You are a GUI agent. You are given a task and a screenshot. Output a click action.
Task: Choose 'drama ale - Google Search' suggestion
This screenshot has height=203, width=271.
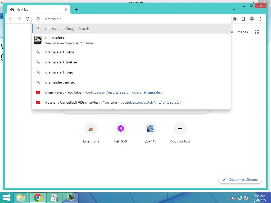tap(131, 29)
